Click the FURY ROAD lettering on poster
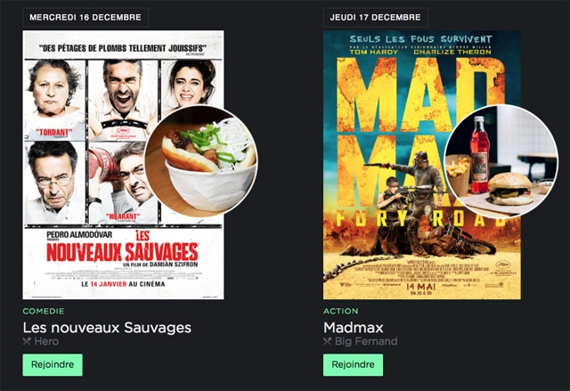Screen dimensions: 570x391 click(x=421, y=218)
